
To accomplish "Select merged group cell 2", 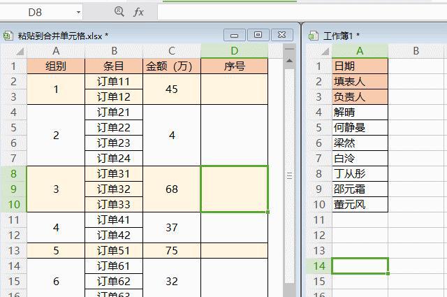I will click(x=56, y=136).
